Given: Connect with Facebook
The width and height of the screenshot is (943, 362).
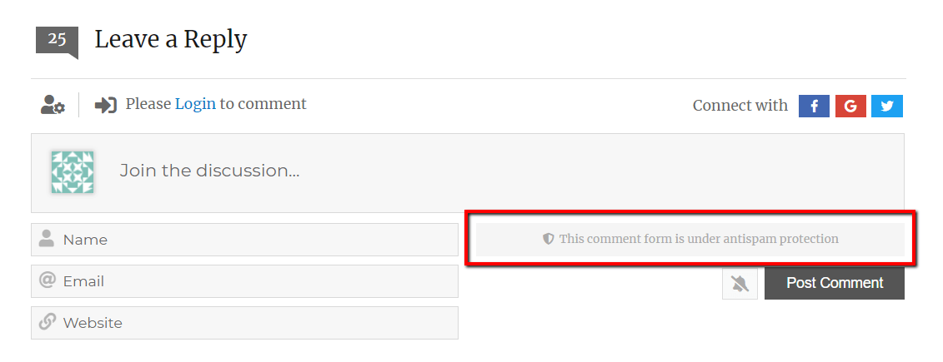Looking at the screenshot, I should 814,106.
